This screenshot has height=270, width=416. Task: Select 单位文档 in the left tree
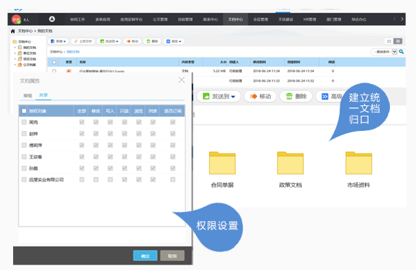(x=27, y=53)
